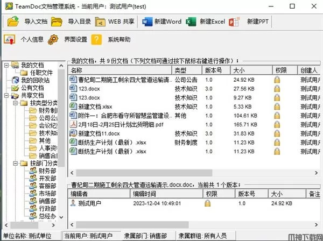Select the 技术知识 folder in tree
The height and width of the screenshot is (241, 323).
[x=43, y=133]
